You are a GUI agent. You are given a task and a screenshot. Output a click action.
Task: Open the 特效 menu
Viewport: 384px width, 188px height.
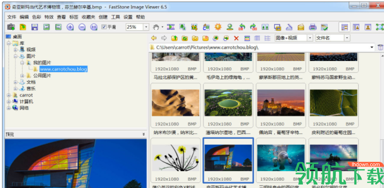pyautogui.click(x=49, y=17)
